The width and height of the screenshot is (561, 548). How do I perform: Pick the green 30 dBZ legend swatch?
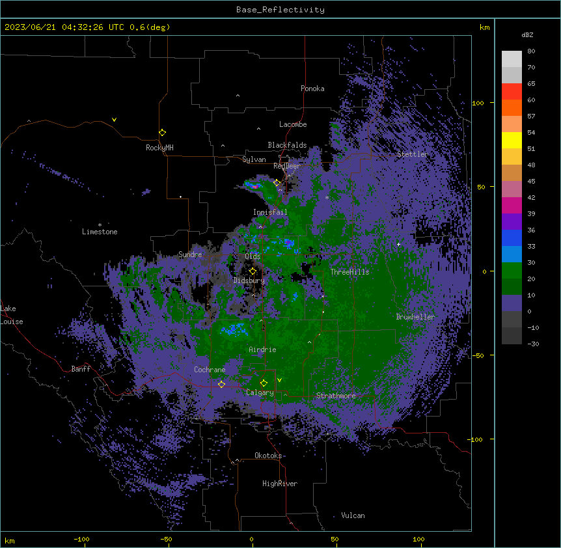(512, 271)
